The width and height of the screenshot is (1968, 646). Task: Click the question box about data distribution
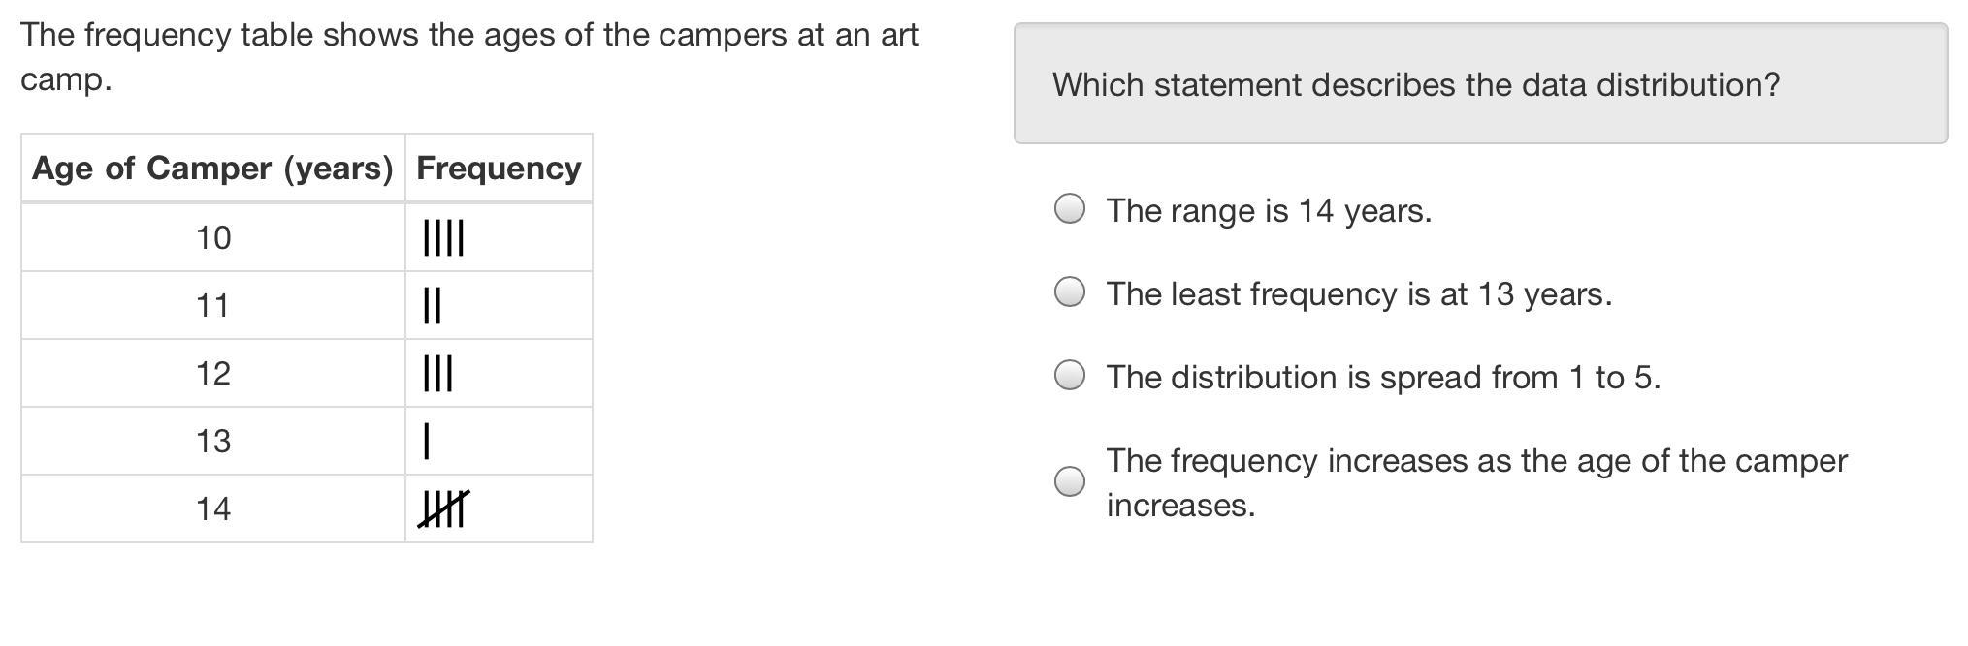click(x=1480, y=85)
